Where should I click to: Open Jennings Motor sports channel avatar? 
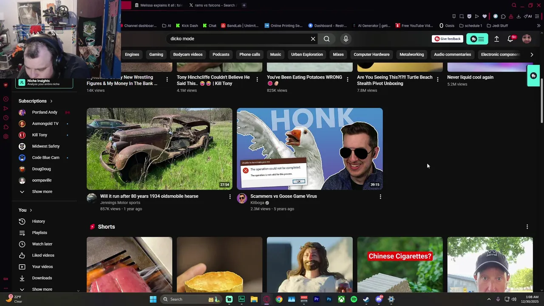[92, 198]
